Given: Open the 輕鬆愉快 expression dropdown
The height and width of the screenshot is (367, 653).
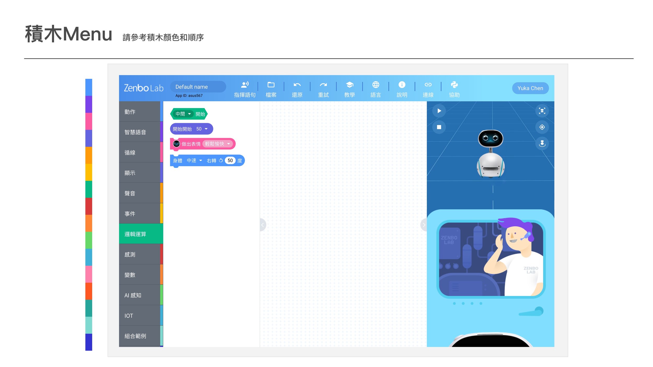Looking at the screenshot, I should coord(218,144).
